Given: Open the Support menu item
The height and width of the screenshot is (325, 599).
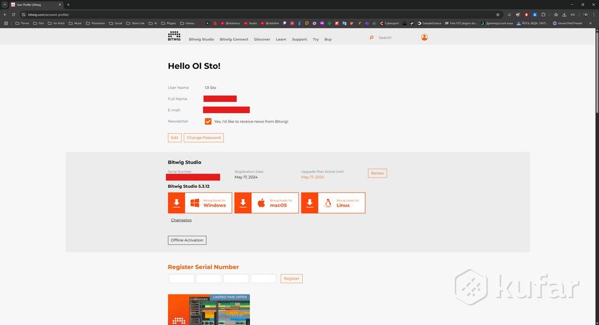Looking at the screenshot, I should 299,39.
